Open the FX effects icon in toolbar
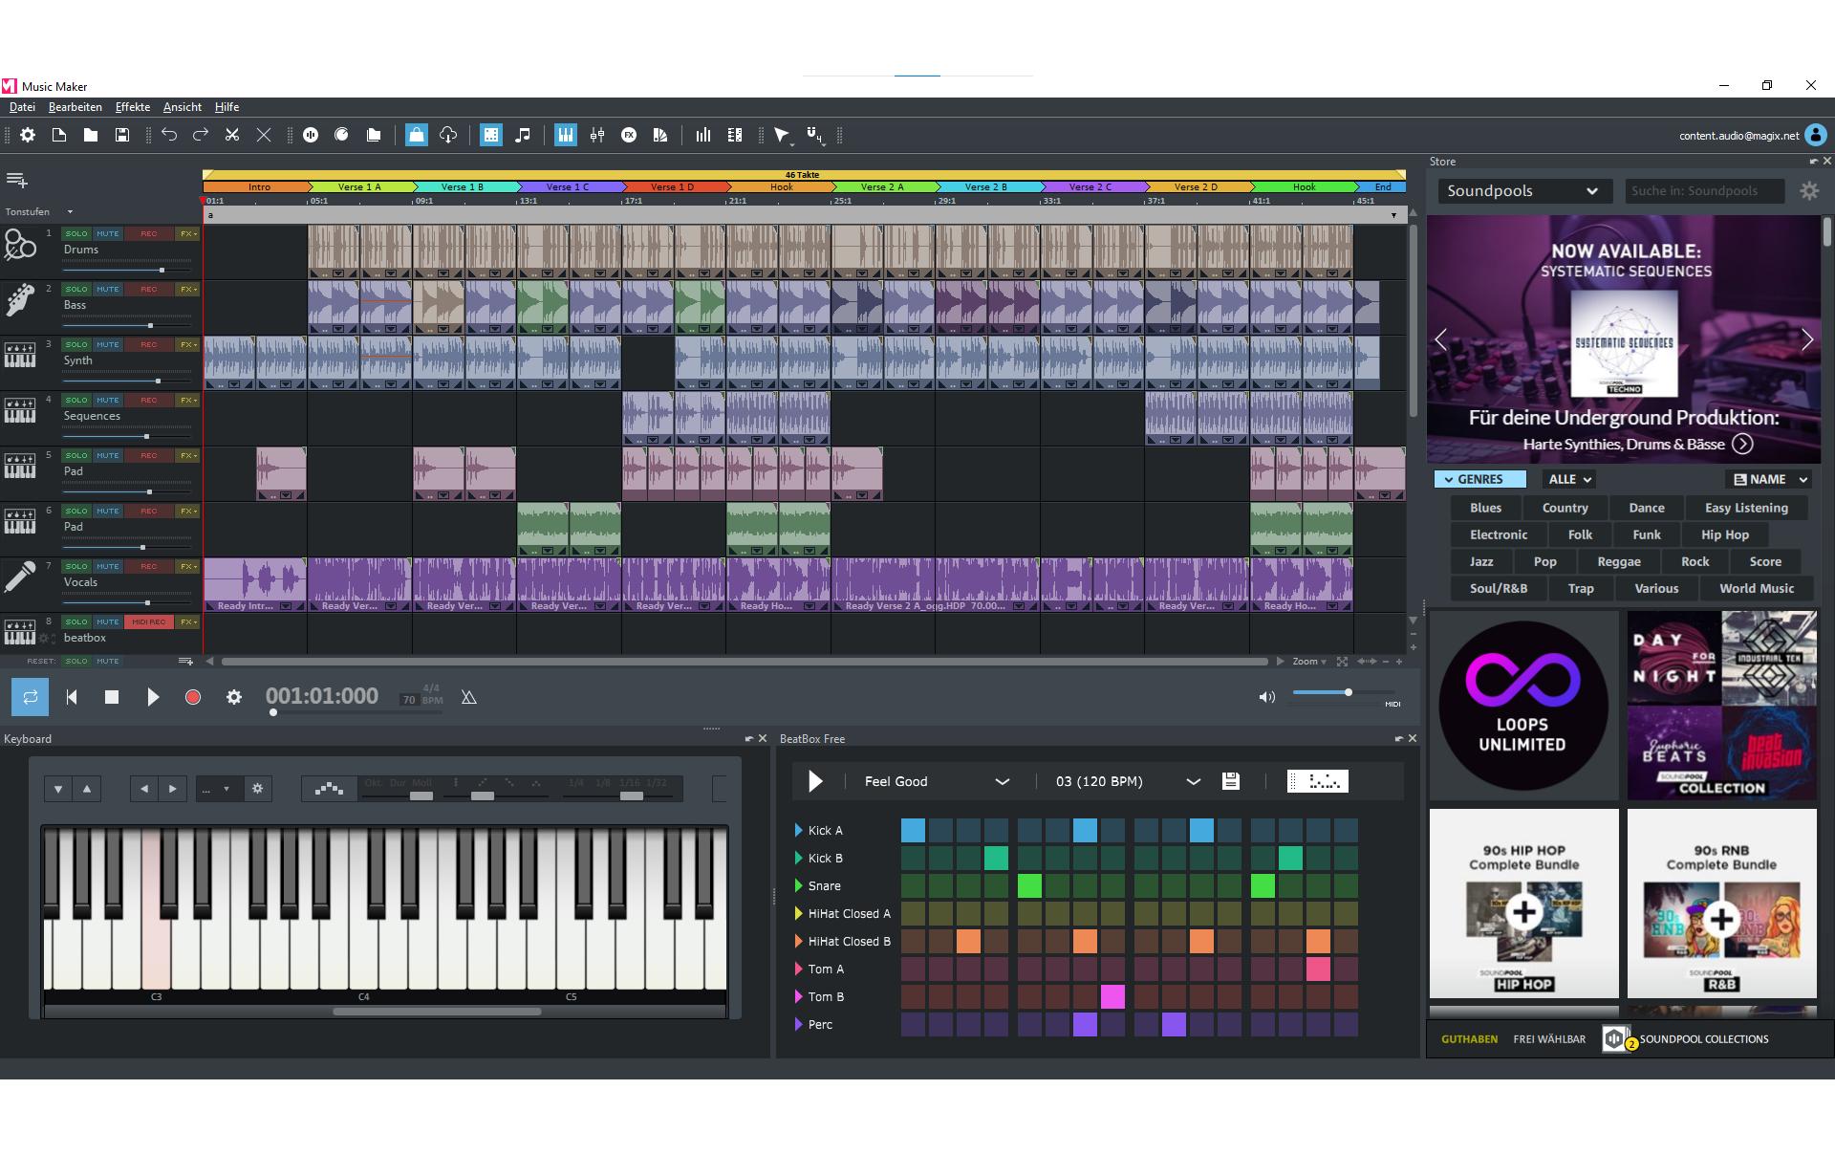The image size is (1835, 1155). 629,136
